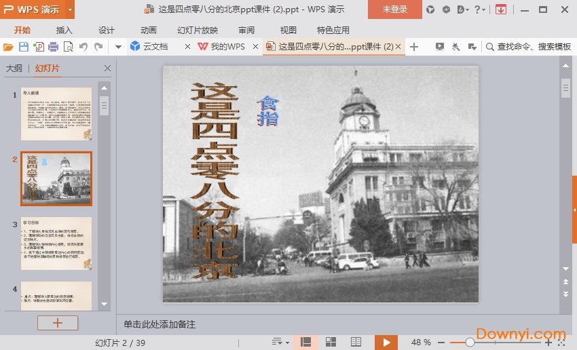Open the 特色应用 ribbon tab
Image resolution: width=577 pixels, height=350 pixels.
(x=333, y=30)
